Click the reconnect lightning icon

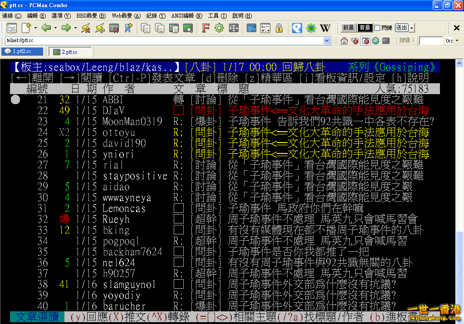coord(100,29)
